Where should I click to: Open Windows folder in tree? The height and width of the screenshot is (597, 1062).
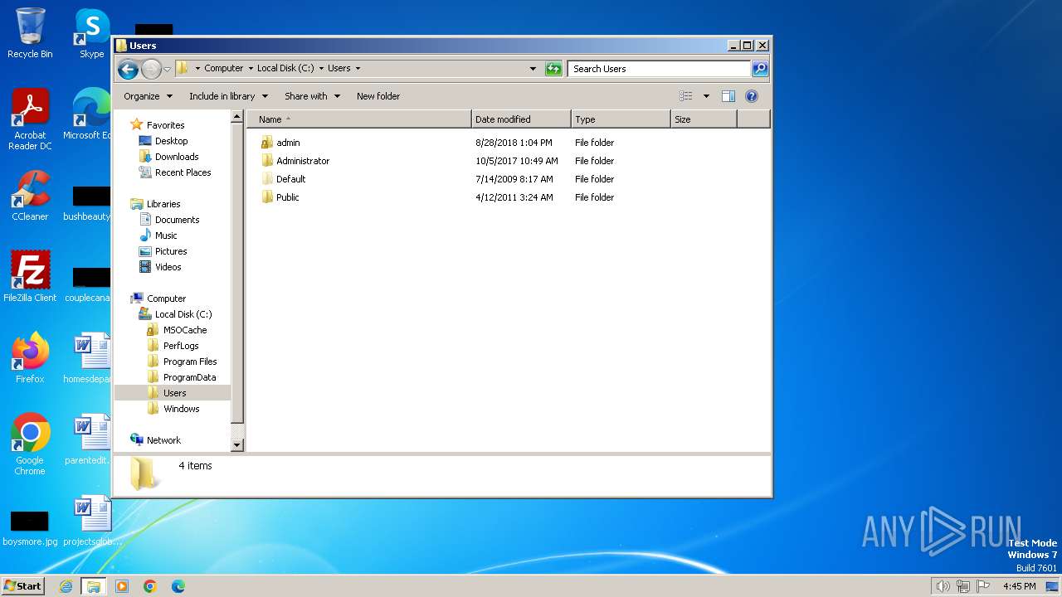tap(181, 409)
